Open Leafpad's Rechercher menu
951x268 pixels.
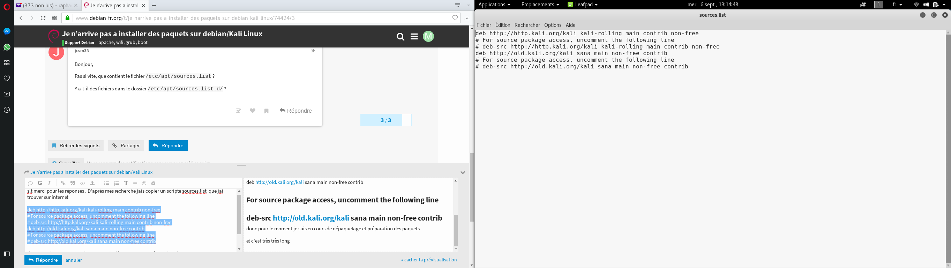point(527,25)
